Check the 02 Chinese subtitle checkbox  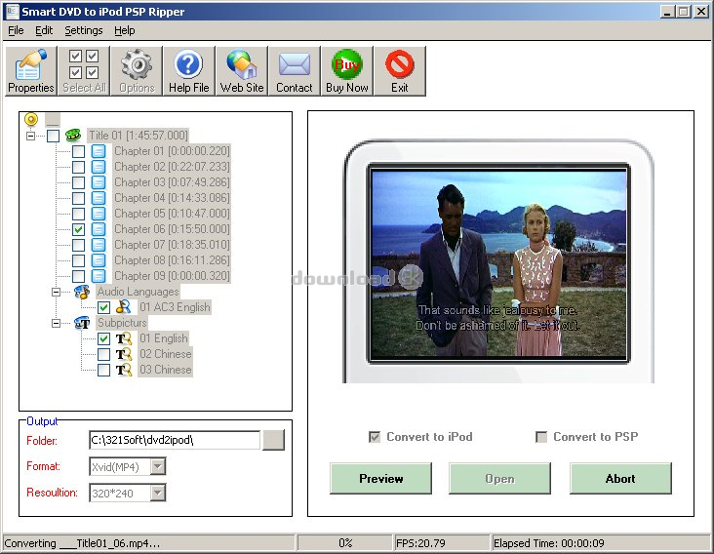[103, 354]
